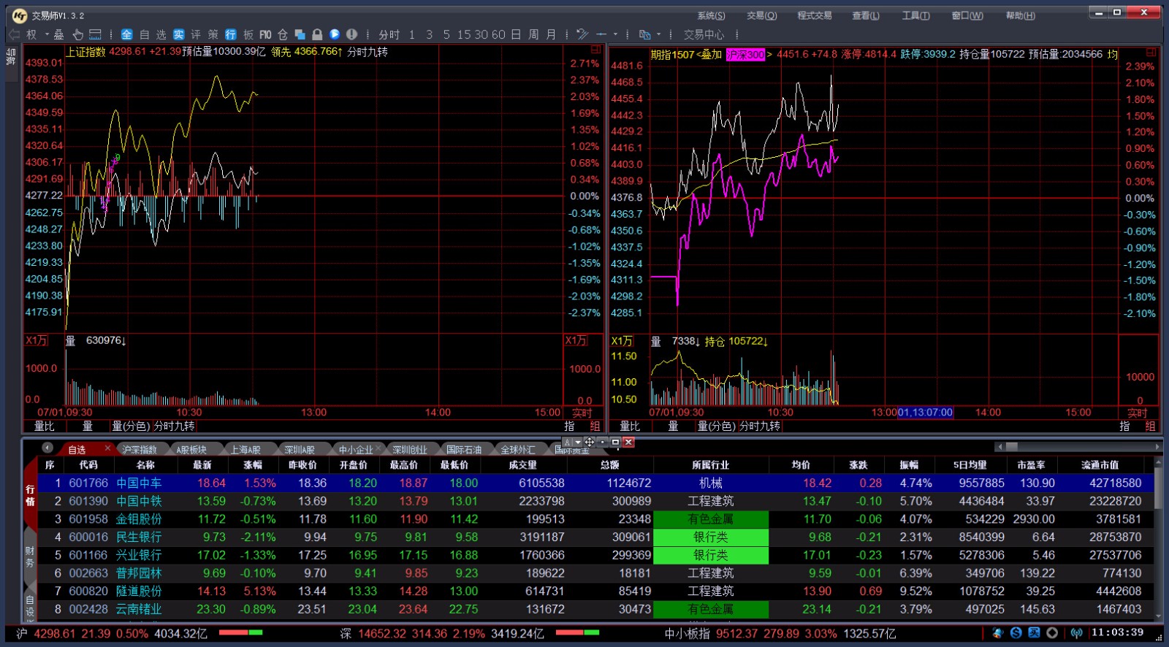Image resolution: width=1169 pixels, height=647 pixels.
Task: Expand the dropdown arrow next to 权
Action: coord(47,34)
